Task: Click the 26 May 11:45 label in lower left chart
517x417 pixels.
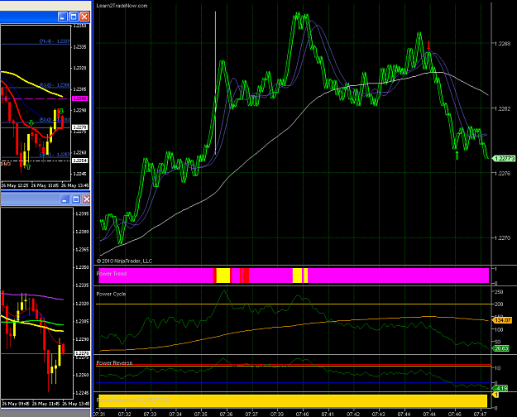Action: 45,404
